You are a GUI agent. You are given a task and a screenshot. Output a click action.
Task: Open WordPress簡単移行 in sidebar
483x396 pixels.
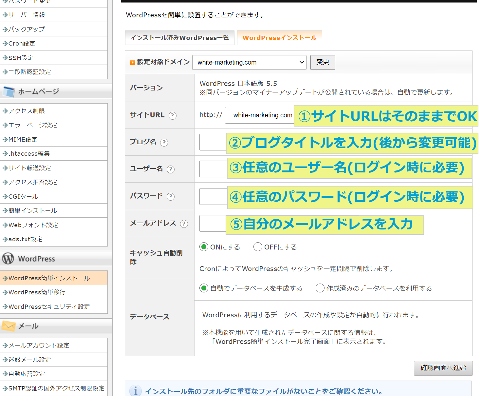click(54, 292)
